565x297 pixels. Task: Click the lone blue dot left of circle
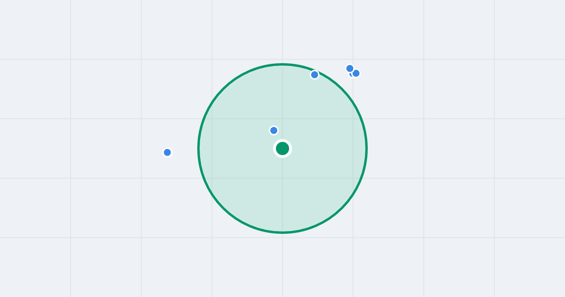(x=167, y=152)
